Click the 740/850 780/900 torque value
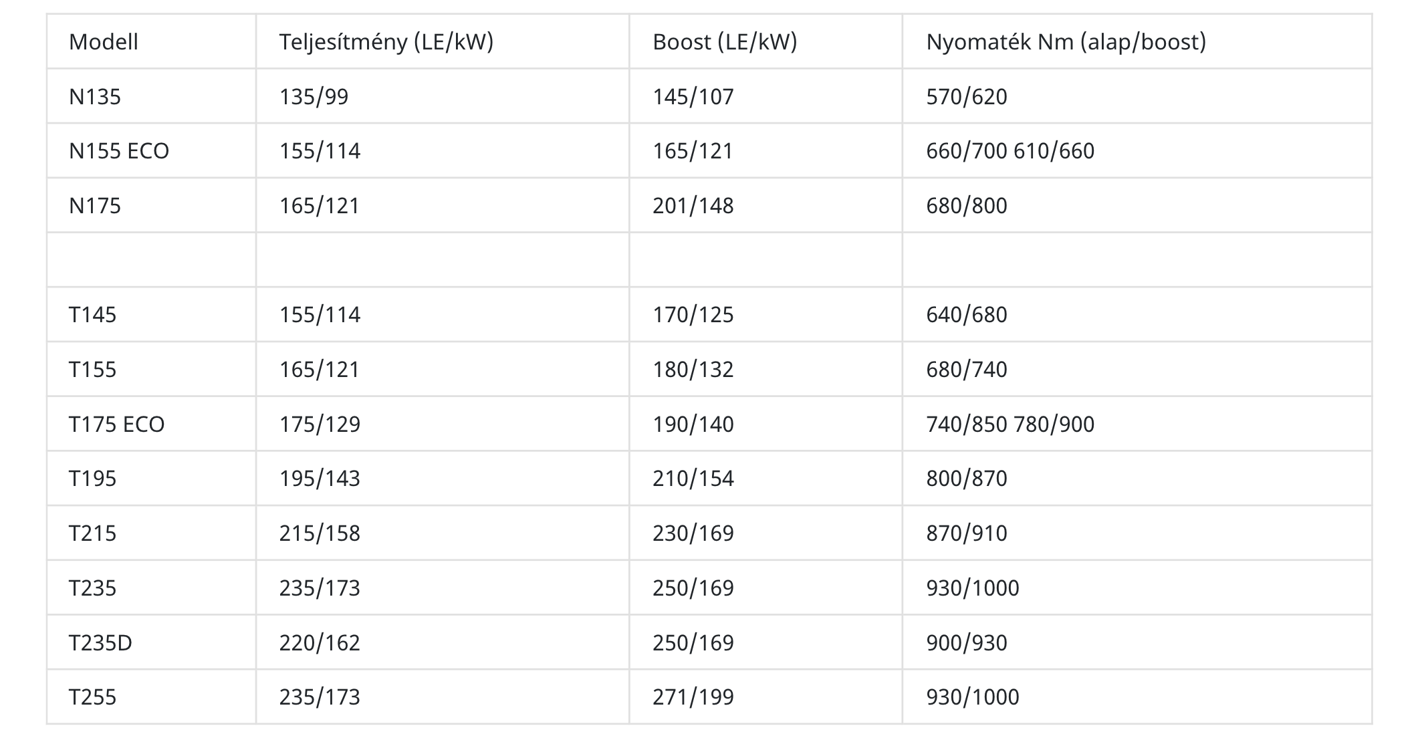 click(x=1010, y=424)
